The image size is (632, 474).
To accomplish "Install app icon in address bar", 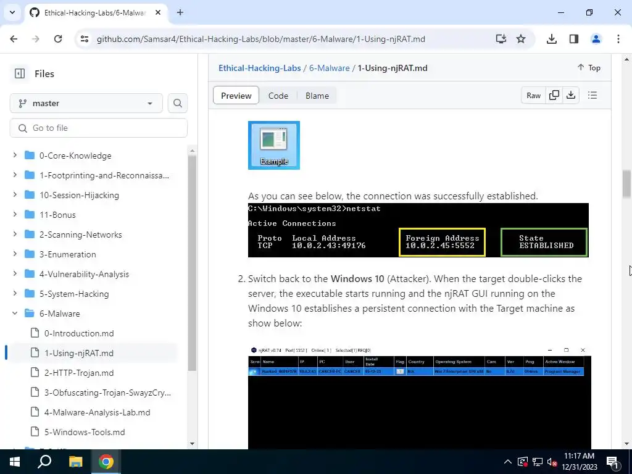I will pyautogui.click(x=501, y=39).
